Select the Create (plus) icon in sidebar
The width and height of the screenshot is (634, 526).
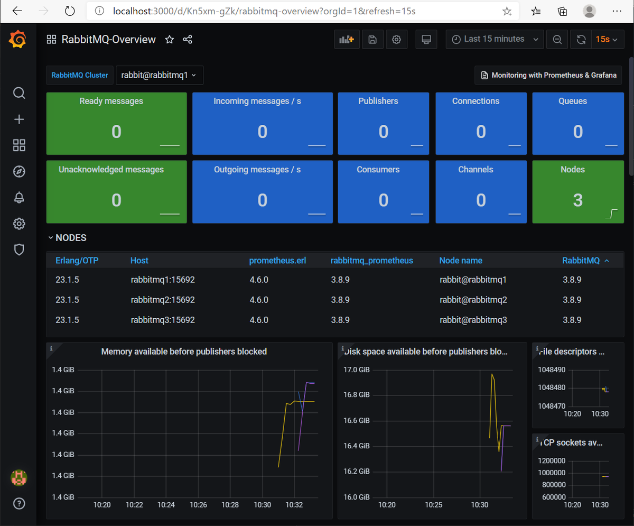[19, 119]
